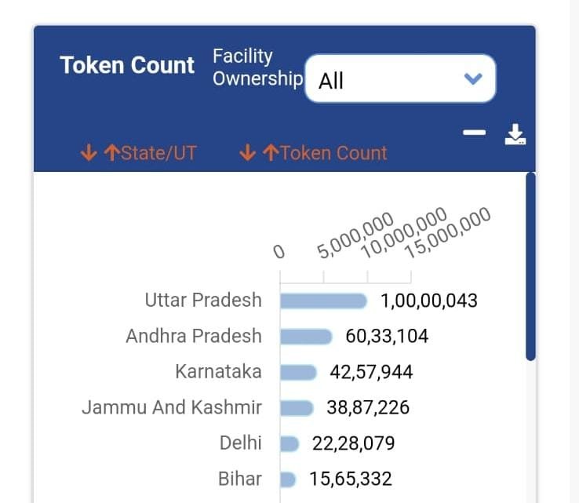Open the Facility Ownership dropdown
Screen dimensions: 579x503
[400, 78]
